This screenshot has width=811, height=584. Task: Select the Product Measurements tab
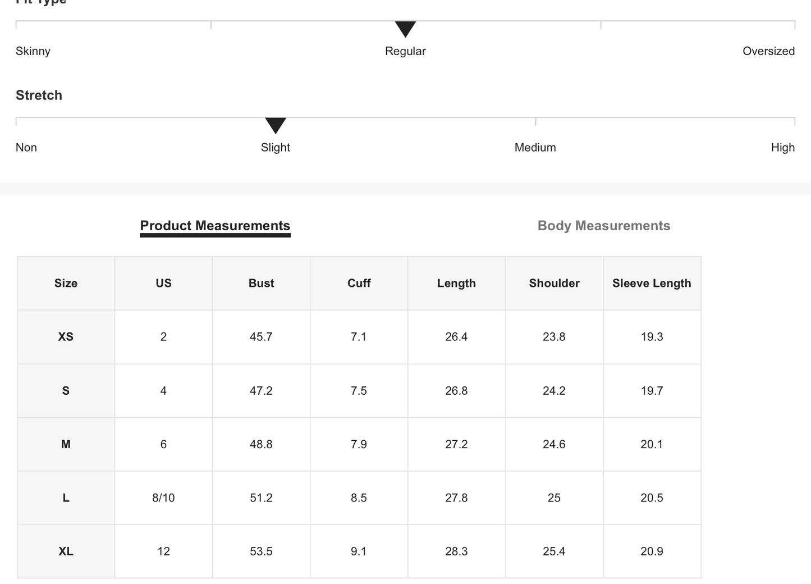215,226
